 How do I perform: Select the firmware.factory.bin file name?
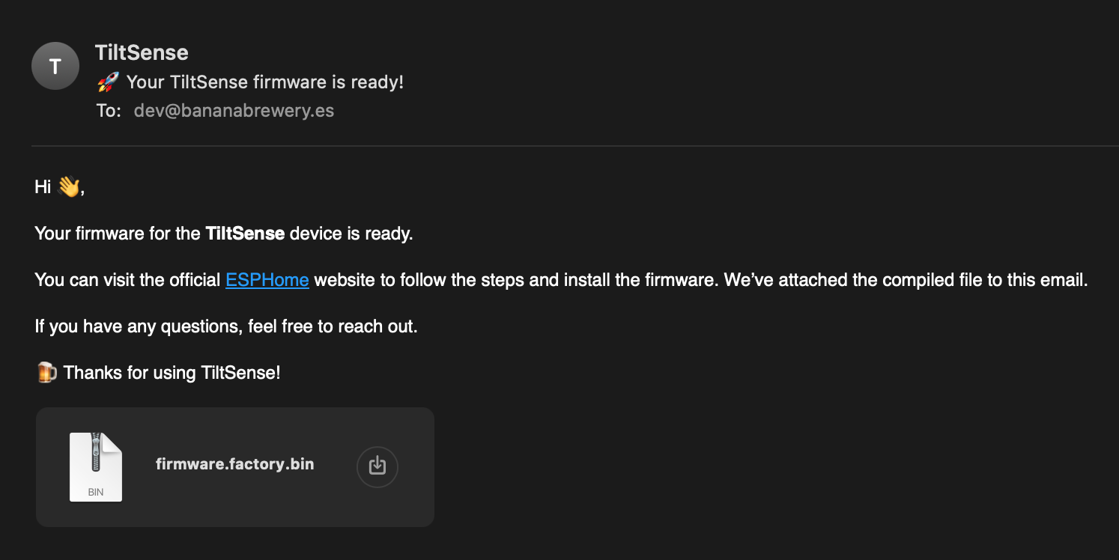coord(234,464)
